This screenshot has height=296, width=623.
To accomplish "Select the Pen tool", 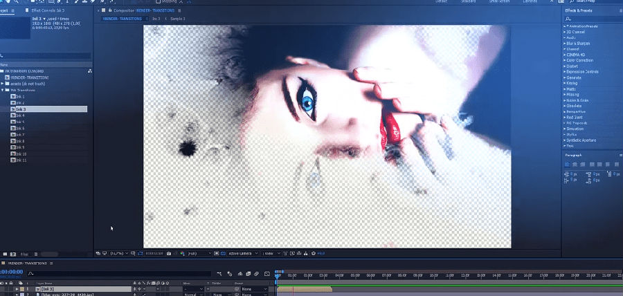I will click(x=59, y=1).
